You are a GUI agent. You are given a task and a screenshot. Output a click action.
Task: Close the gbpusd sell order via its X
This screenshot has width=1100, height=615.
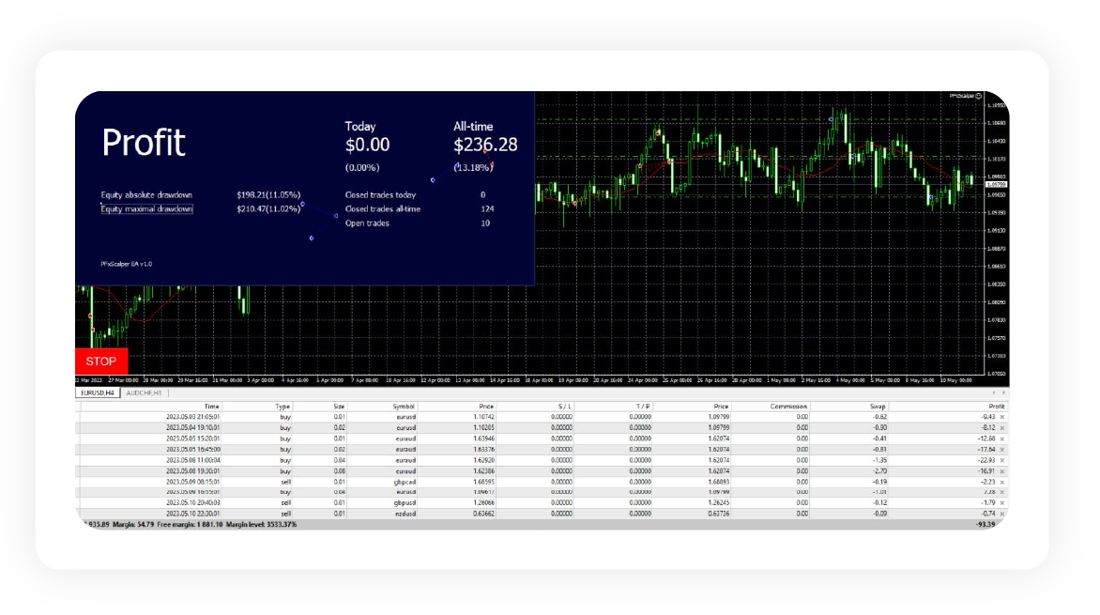[x=1001, y=503]
